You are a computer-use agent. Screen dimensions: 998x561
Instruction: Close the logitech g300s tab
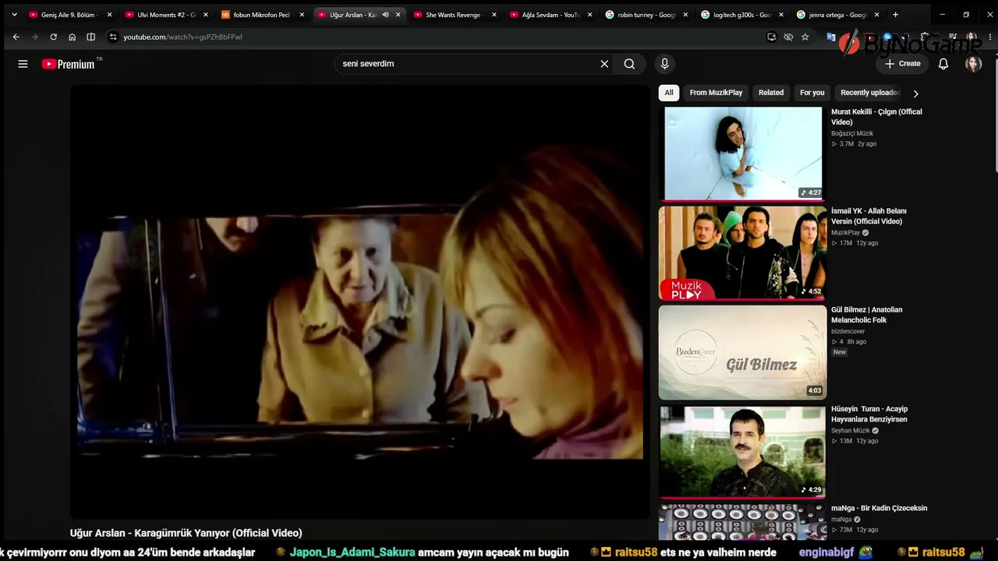click(782, 15)
